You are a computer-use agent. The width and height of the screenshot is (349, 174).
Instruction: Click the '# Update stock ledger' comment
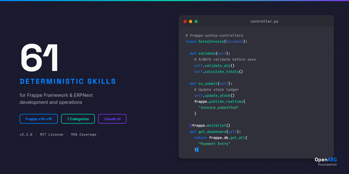click(216, 90)
